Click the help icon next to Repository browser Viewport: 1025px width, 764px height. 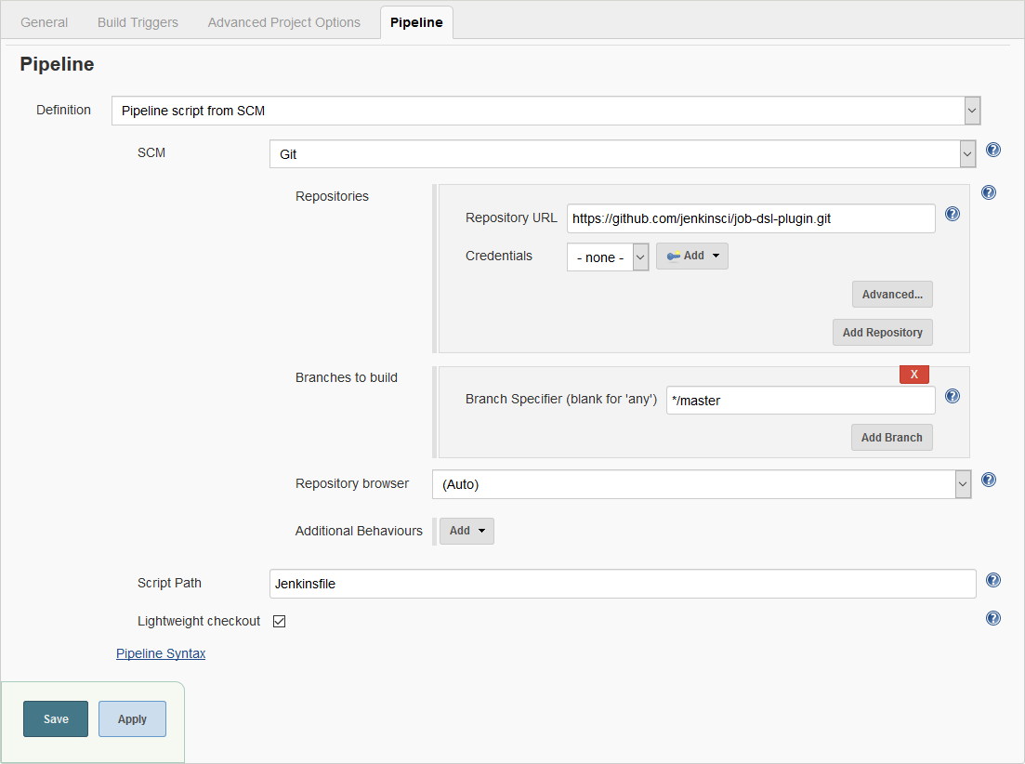point(988,480)
